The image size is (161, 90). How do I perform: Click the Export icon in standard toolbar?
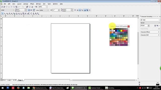29,7
